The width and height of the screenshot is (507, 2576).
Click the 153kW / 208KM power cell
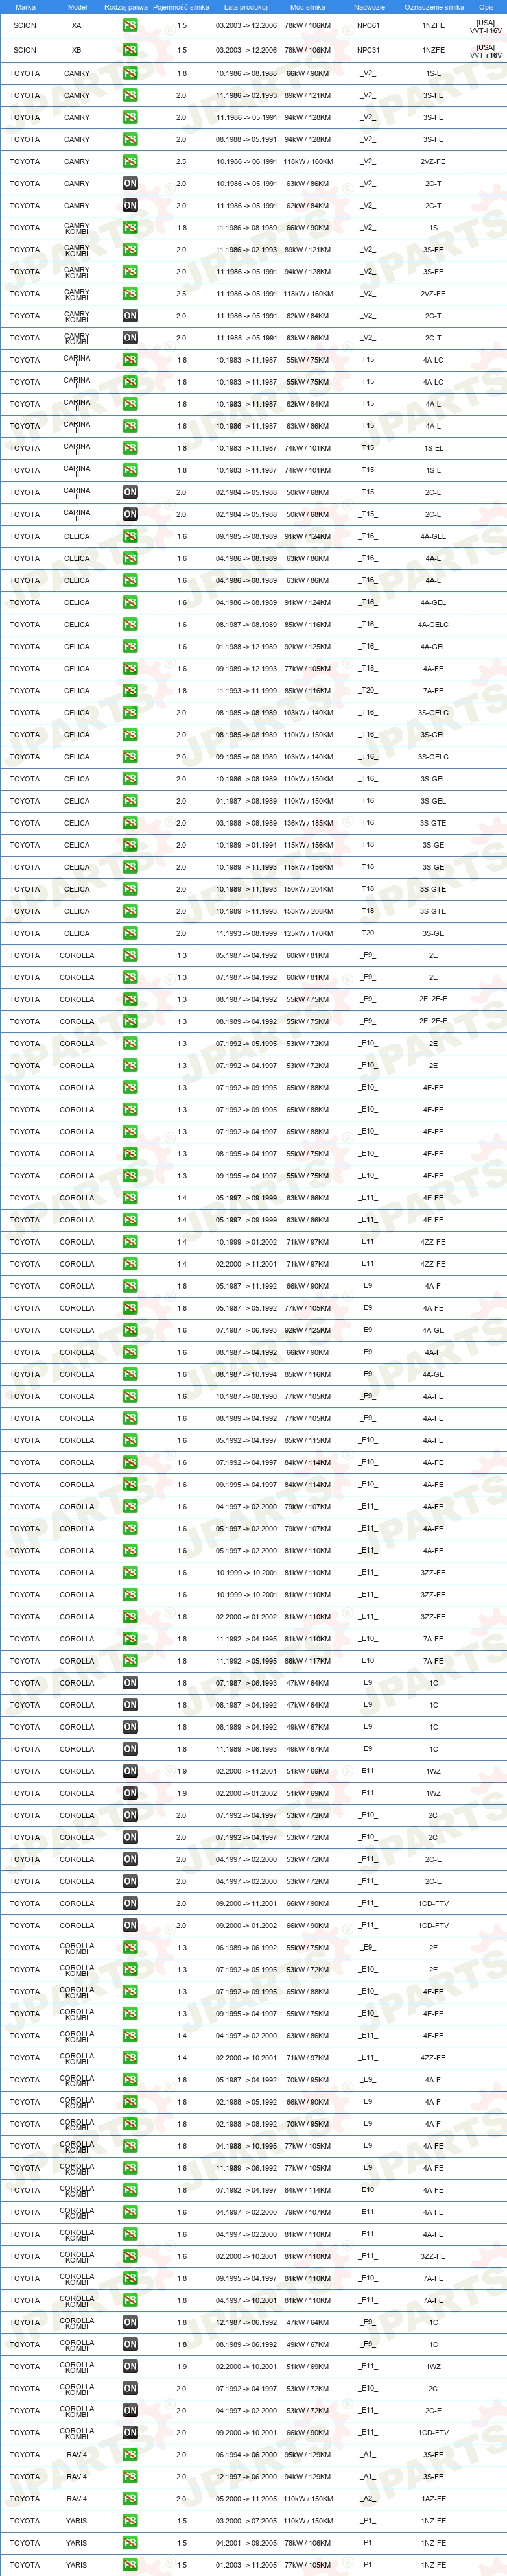coord(307,911)
